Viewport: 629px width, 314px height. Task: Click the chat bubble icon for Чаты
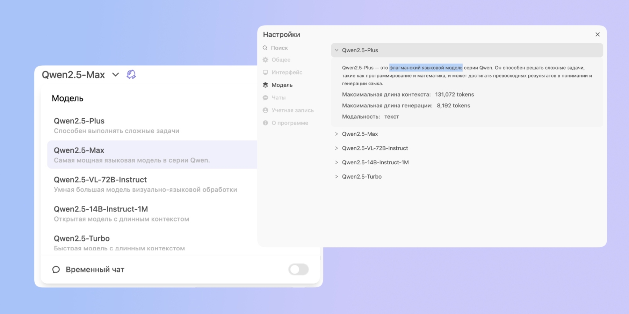[266, 98]
